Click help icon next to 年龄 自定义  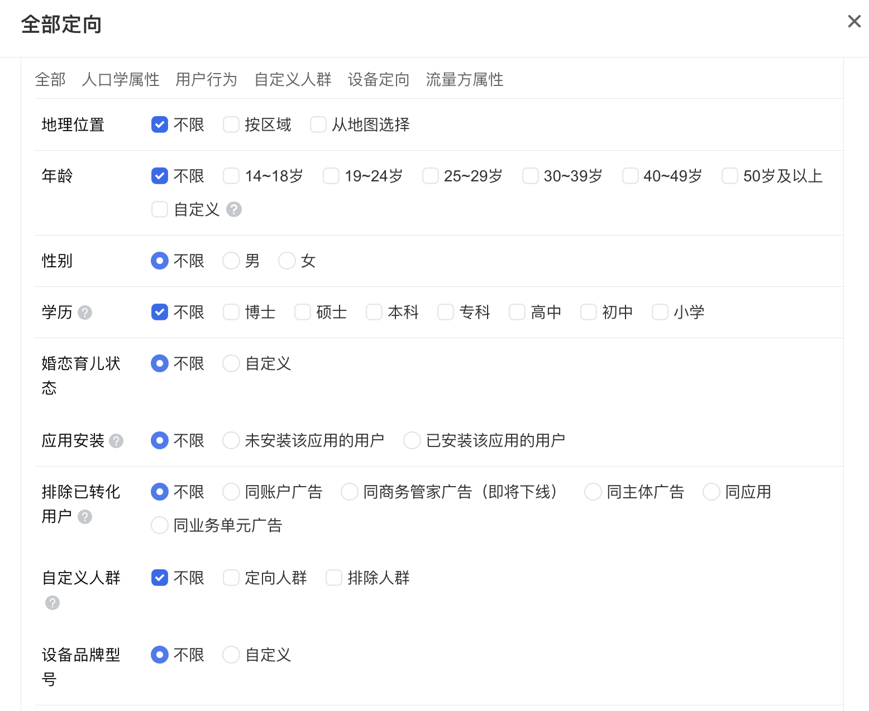234,209
